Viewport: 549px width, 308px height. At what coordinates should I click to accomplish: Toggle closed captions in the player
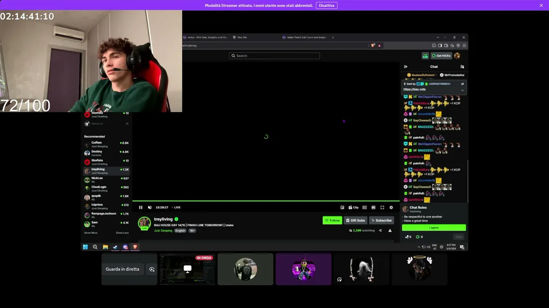[x=365, y=207]
